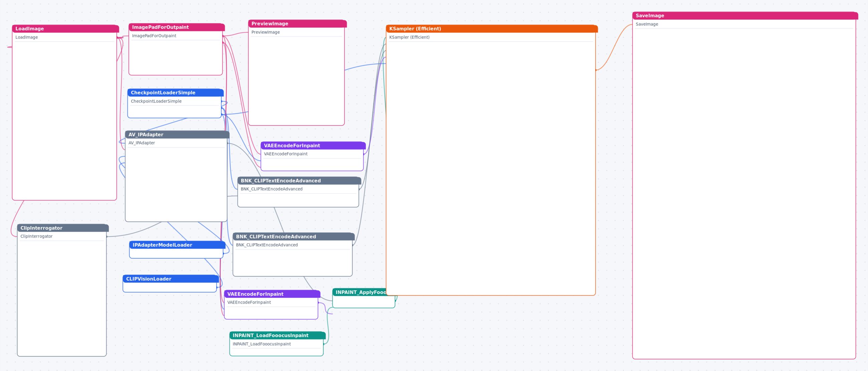Select the AV_IPAdapter node header
Screen dimensions: 868x371
pyautogui.click(x=177, y=134)
